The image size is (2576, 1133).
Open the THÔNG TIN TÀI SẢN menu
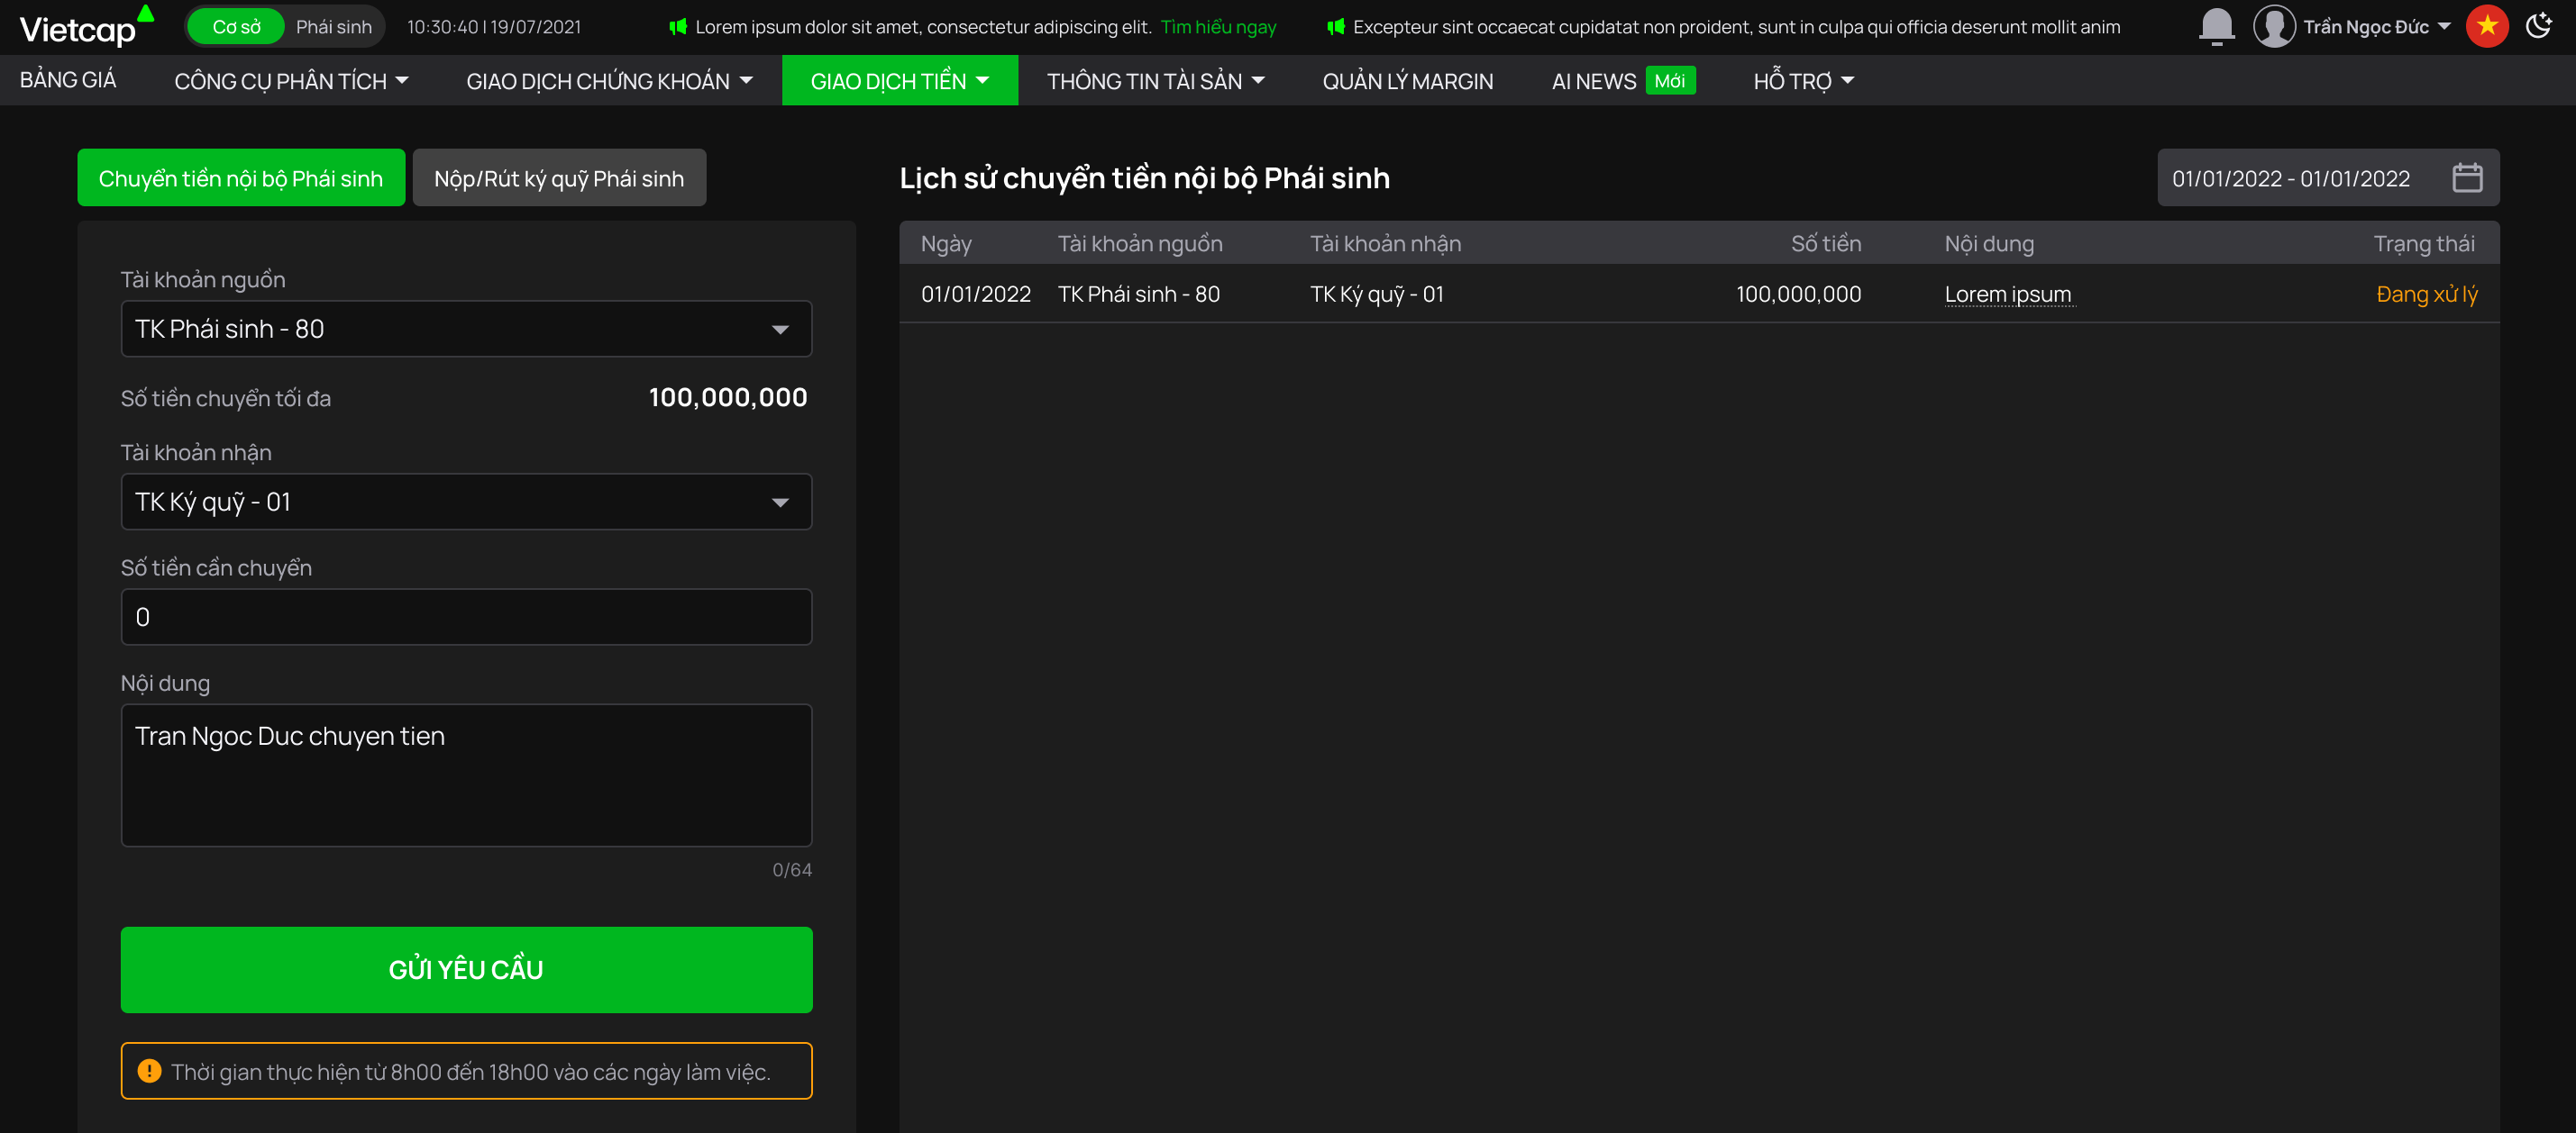tap(1156, 81)
